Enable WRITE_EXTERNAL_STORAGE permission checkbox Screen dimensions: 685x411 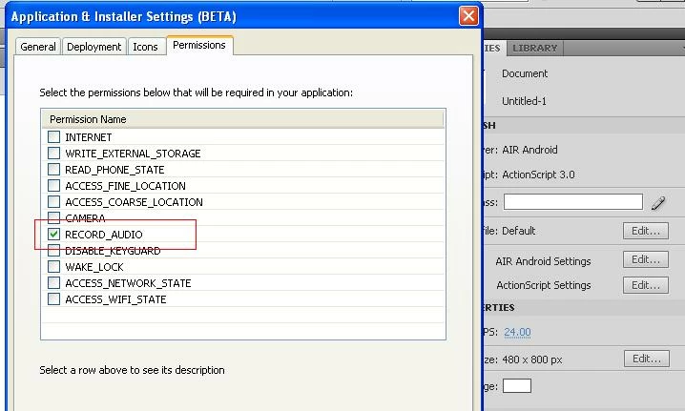[53, 153]
